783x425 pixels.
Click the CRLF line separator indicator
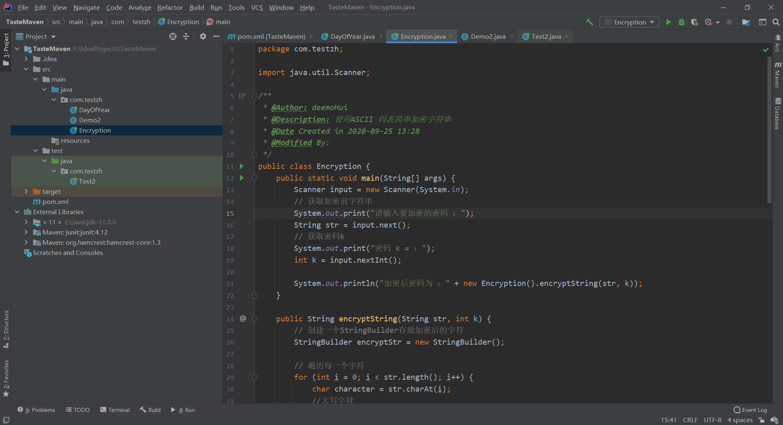[690, 420]
